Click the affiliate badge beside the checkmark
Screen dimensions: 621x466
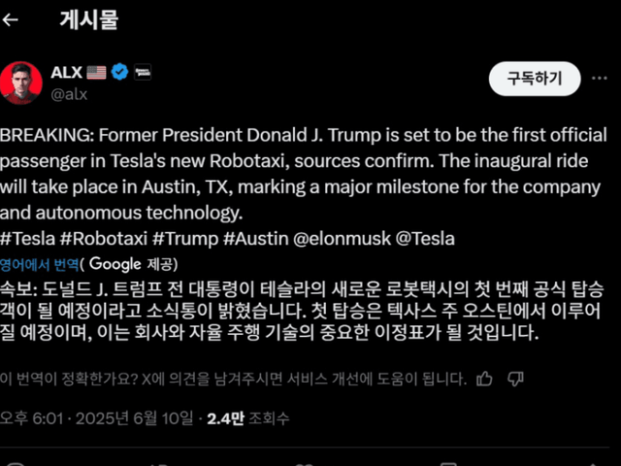pyautogui.click(x=141, y=73)
